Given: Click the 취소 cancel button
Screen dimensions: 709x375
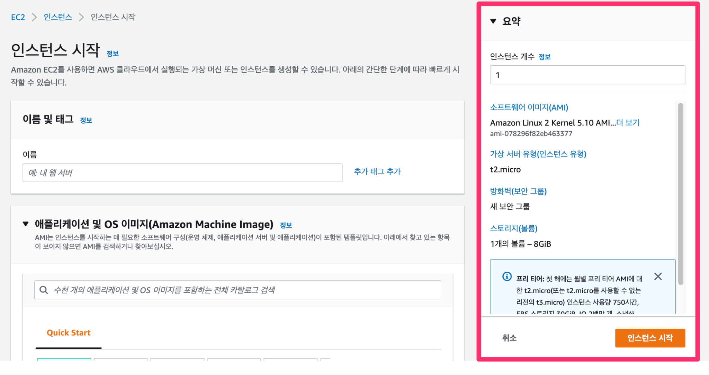Looking at the screenshot, I should [x=508, y=338].
